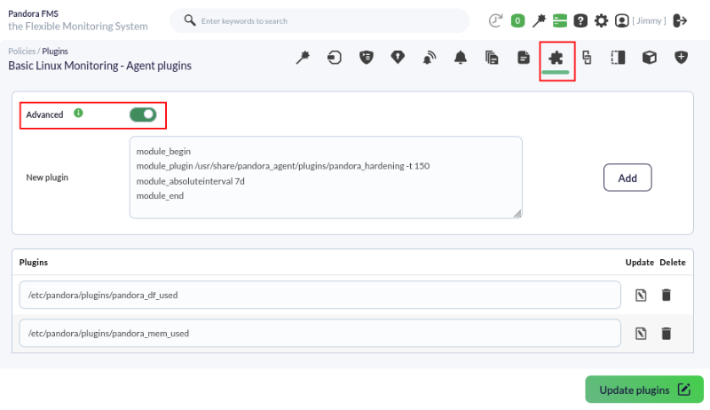Click the Add button
This screenshot has height=410, width=710.
(627, 177)
